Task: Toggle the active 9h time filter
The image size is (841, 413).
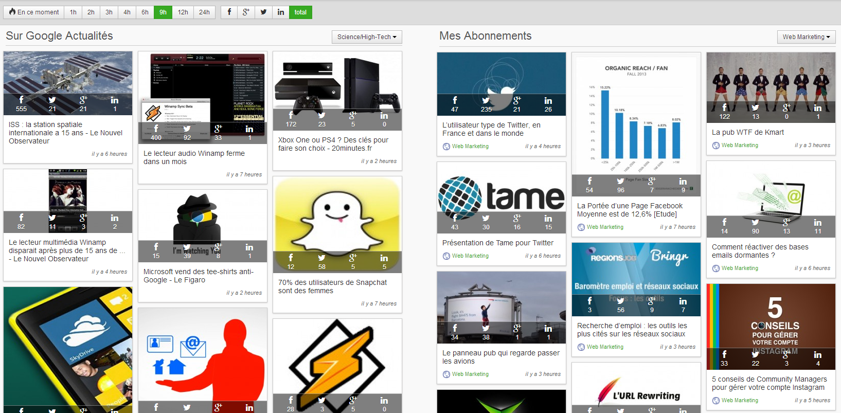Action: point(163,12)
